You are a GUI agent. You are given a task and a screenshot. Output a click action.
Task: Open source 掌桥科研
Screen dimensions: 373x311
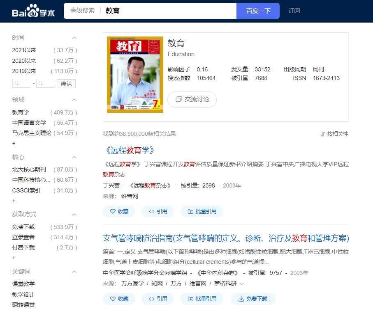click(x=225, y=284)
